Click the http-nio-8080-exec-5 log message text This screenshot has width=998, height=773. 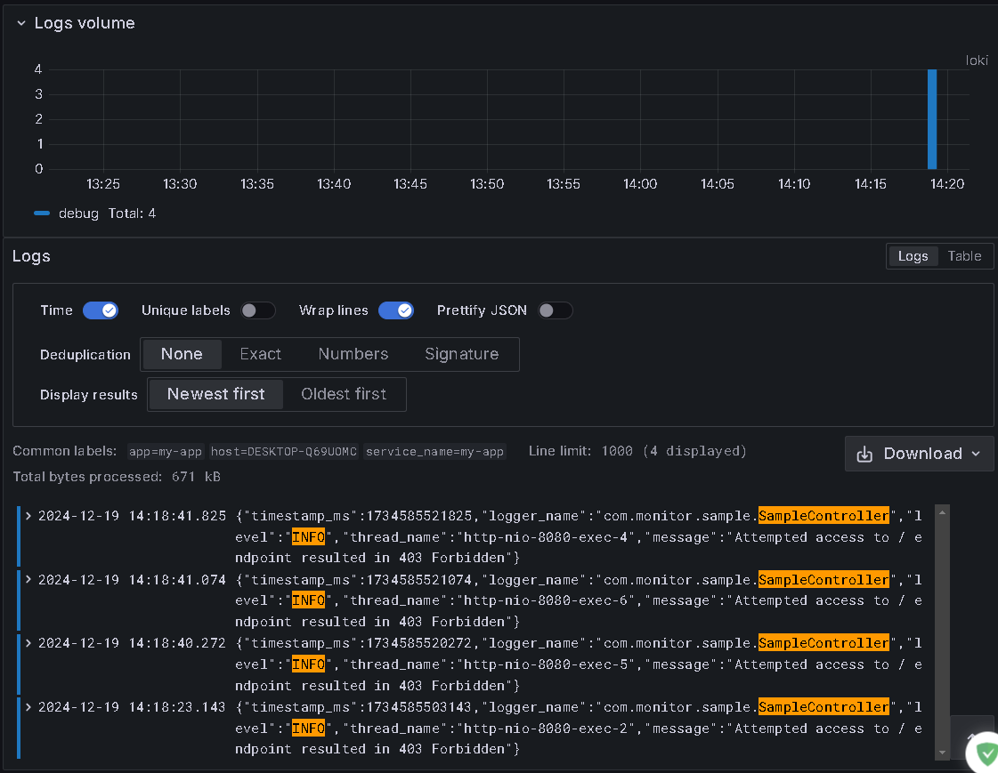pos(579,664)
